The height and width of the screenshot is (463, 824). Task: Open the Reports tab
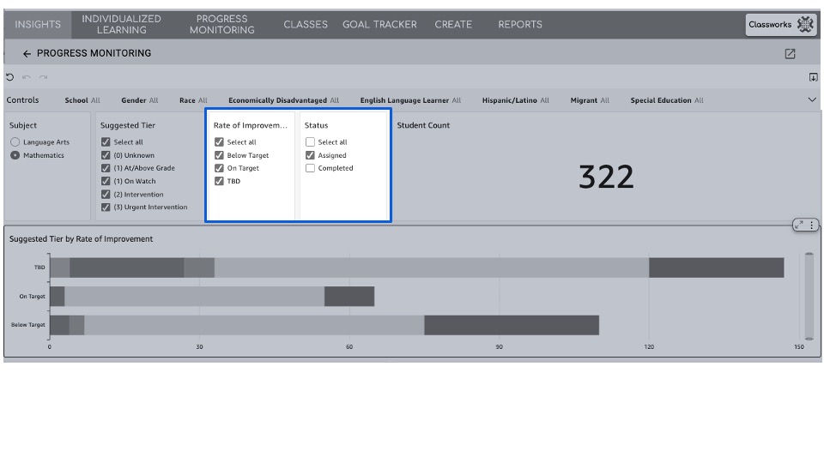(x=520, y=24)
